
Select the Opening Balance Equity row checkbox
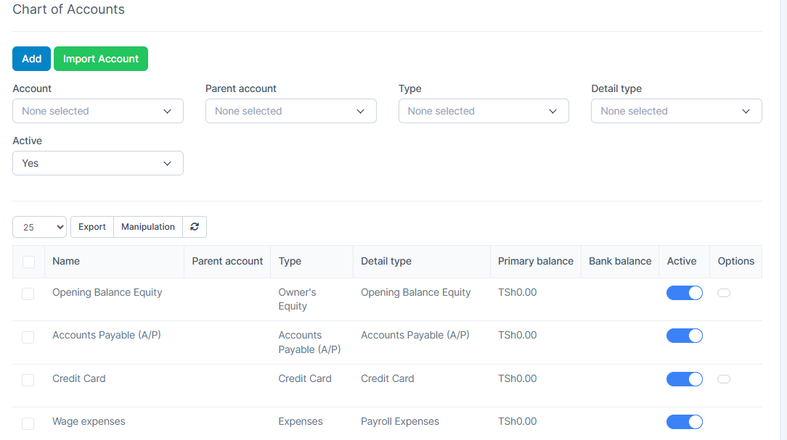click(x=28, y=294)
